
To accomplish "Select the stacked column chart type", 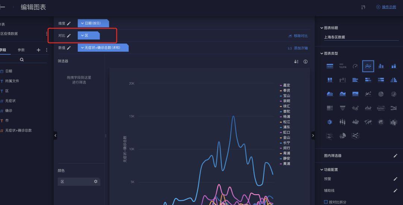I will tap(394, 66).
